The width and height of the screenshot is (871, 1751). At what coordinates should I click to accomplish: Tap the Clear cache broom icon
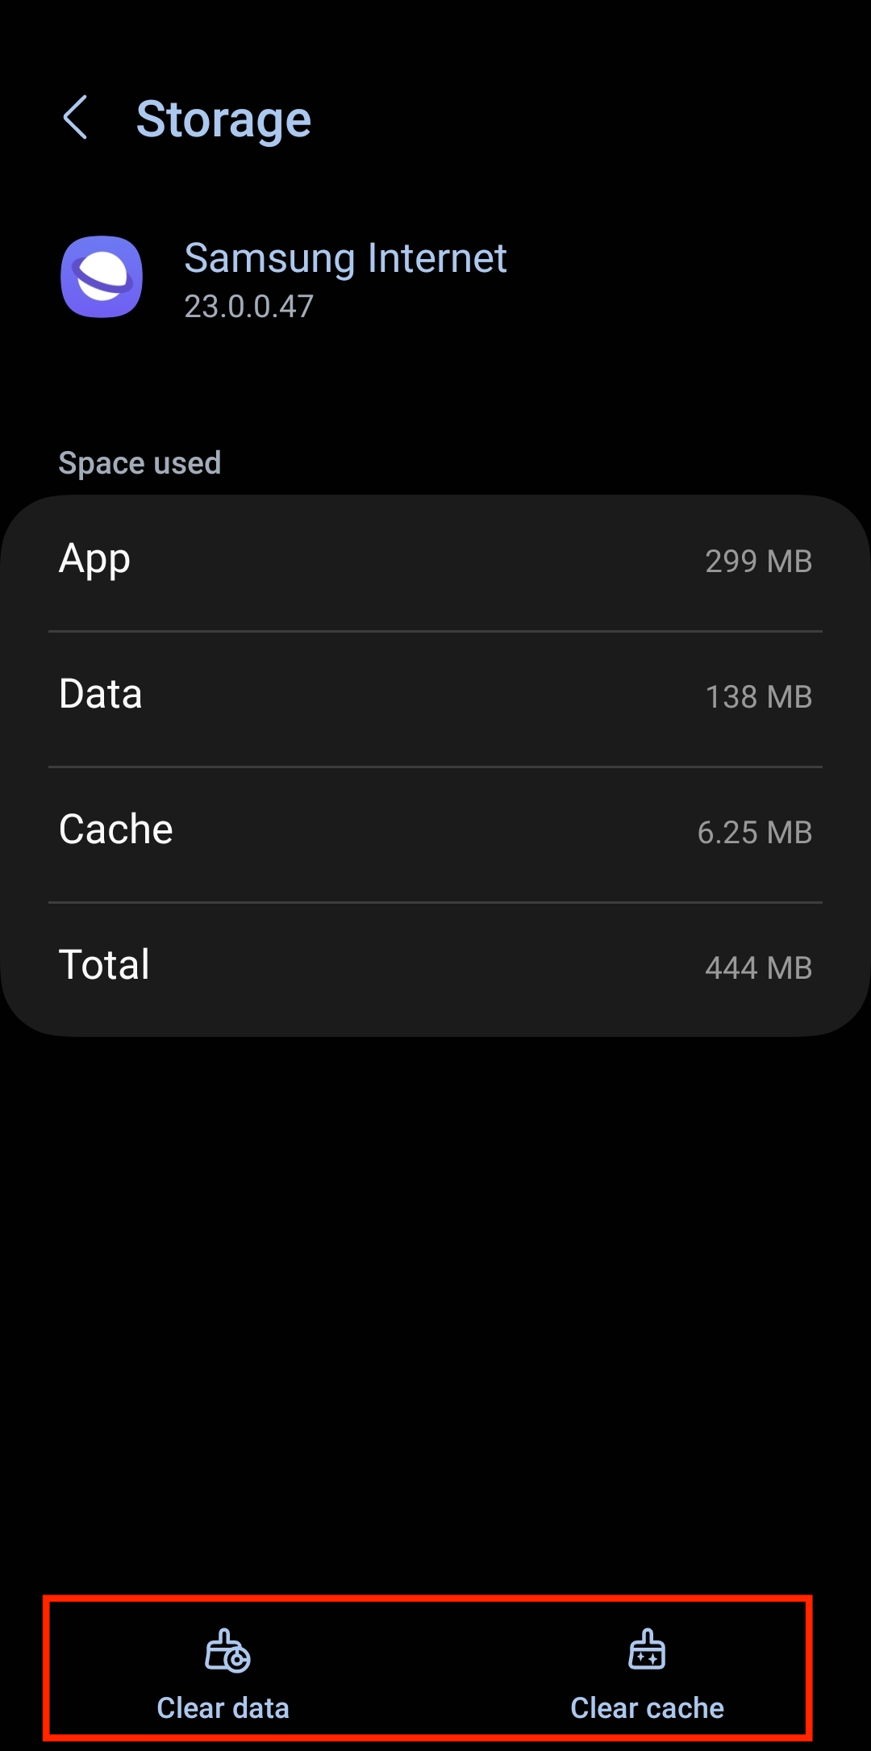[x=647, y=1649]
